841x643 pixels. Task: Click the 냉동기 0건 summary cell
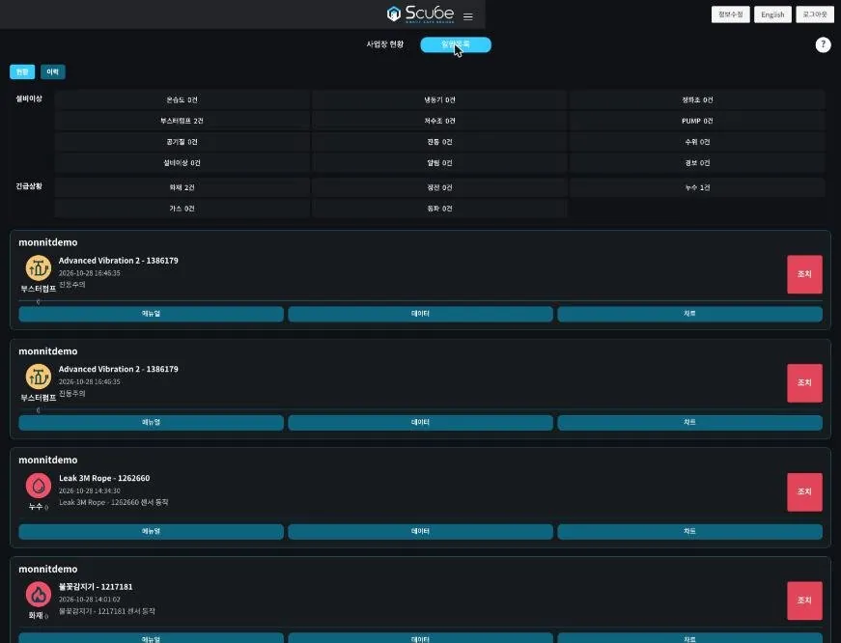pyautogui.click(x=439, y=99)
